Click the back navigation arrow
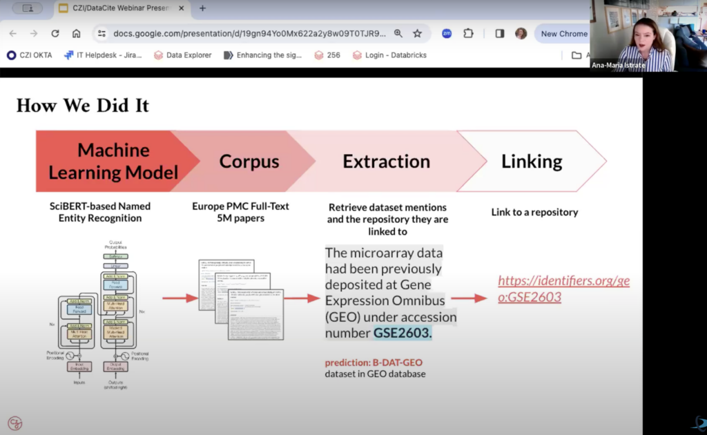 (13, 33)
